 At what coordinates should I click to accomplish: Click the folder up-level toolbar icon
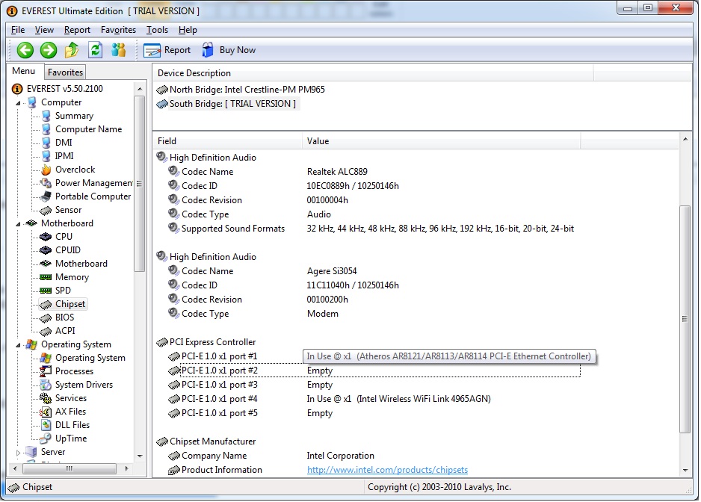click(x=72, y=50)
